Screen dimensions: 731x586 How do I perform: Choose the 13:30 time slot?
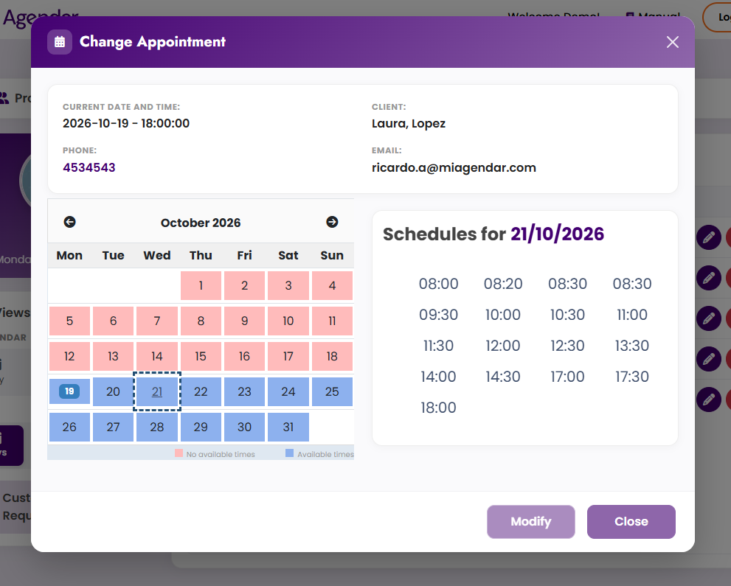[632, 346]
